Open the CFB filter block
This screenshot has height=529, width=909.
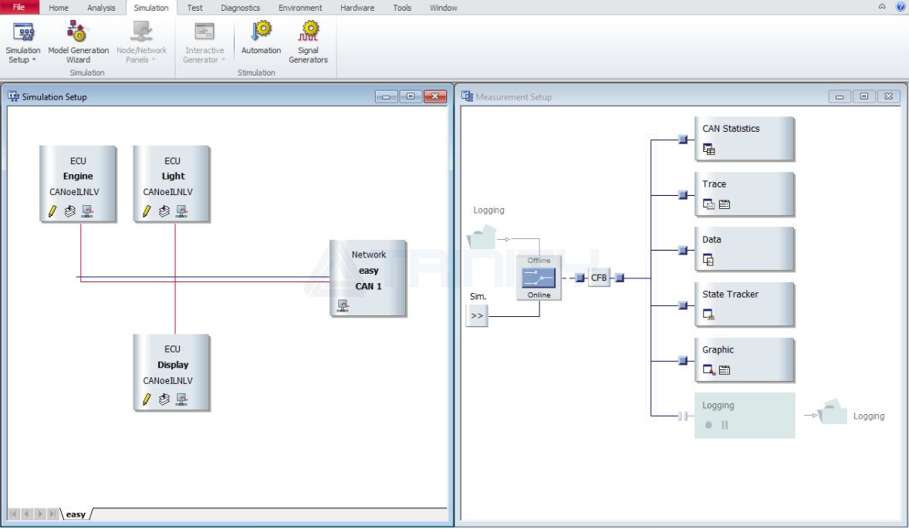599,278
